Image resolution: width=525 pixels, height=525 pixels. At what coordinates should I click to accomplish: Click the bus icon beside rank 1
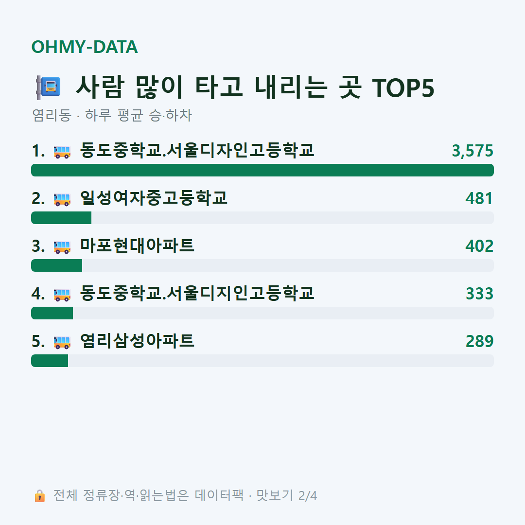click(62, 151)
